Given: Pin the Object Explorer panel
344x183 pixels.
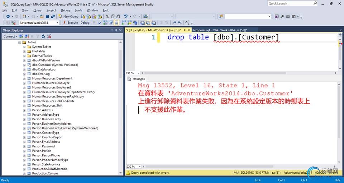Looking at the screenshot, I should point(116,30).
